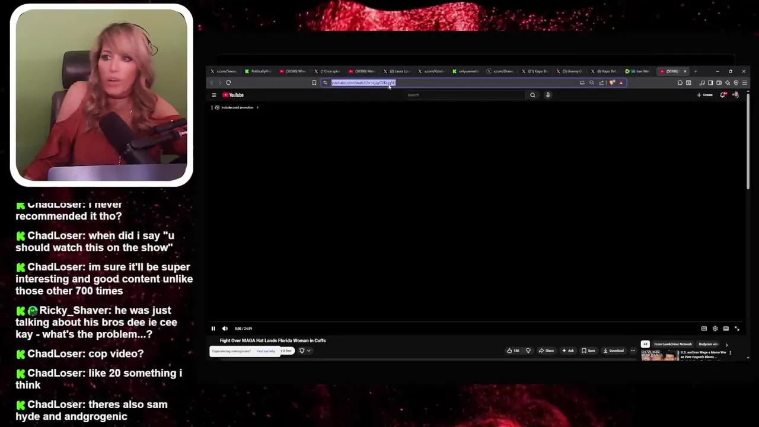This screenshot has width=759, height=427.
Task: Open recommended U.S. and Iran video thumbnail
Action: click(x=660, y=355)
